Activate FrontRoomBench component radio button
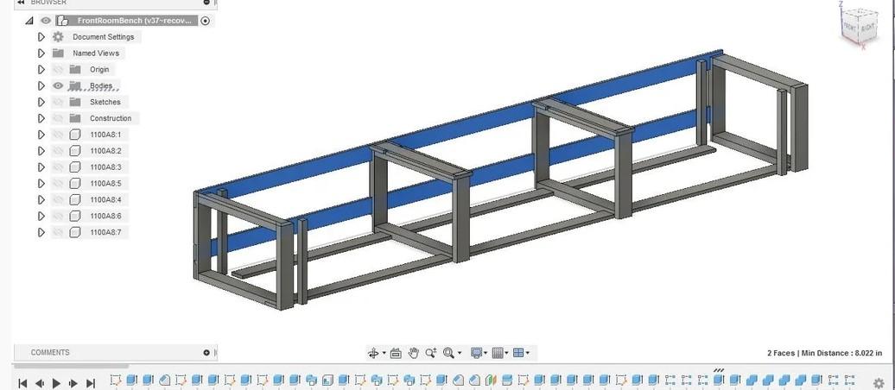 click(206, 21)
